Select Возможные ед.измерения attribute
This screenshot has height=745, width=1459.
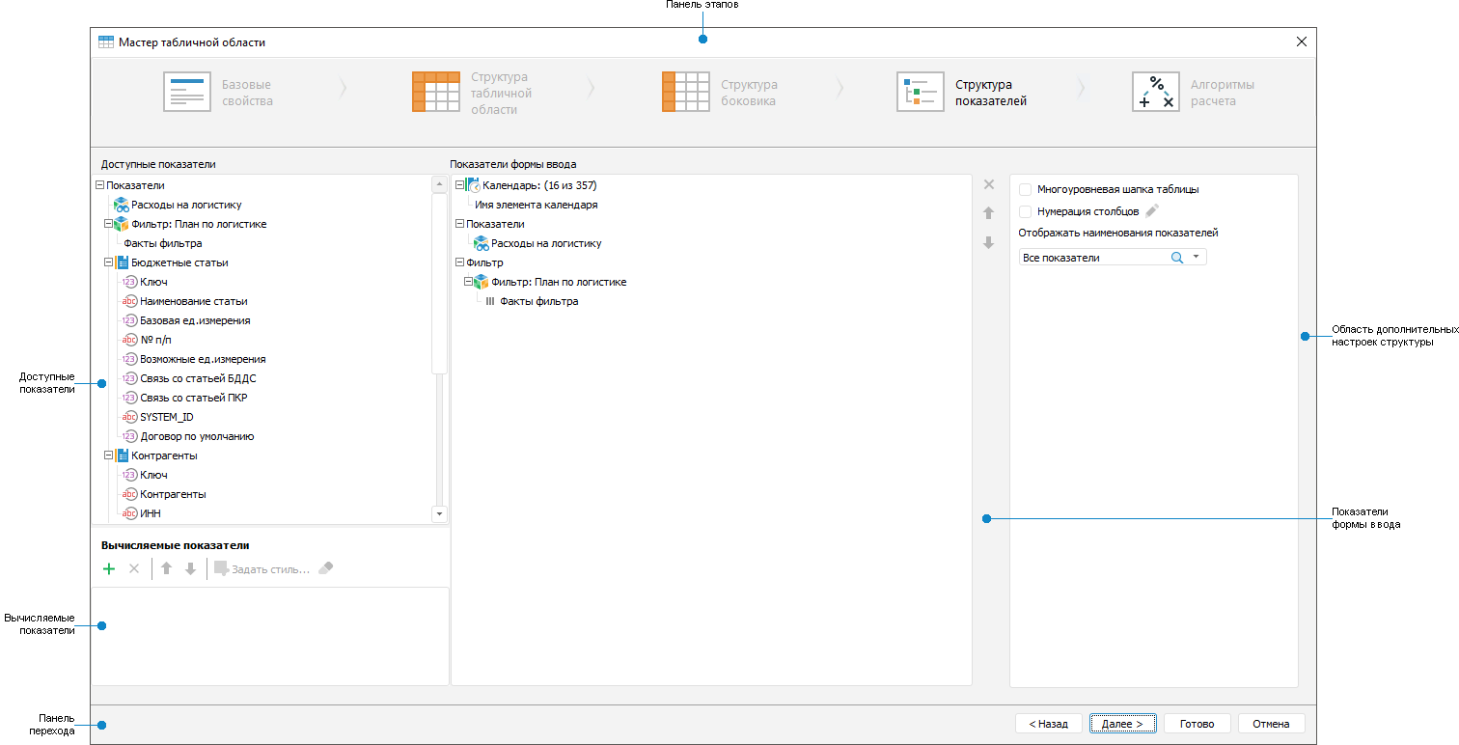(x=203, y=359)
